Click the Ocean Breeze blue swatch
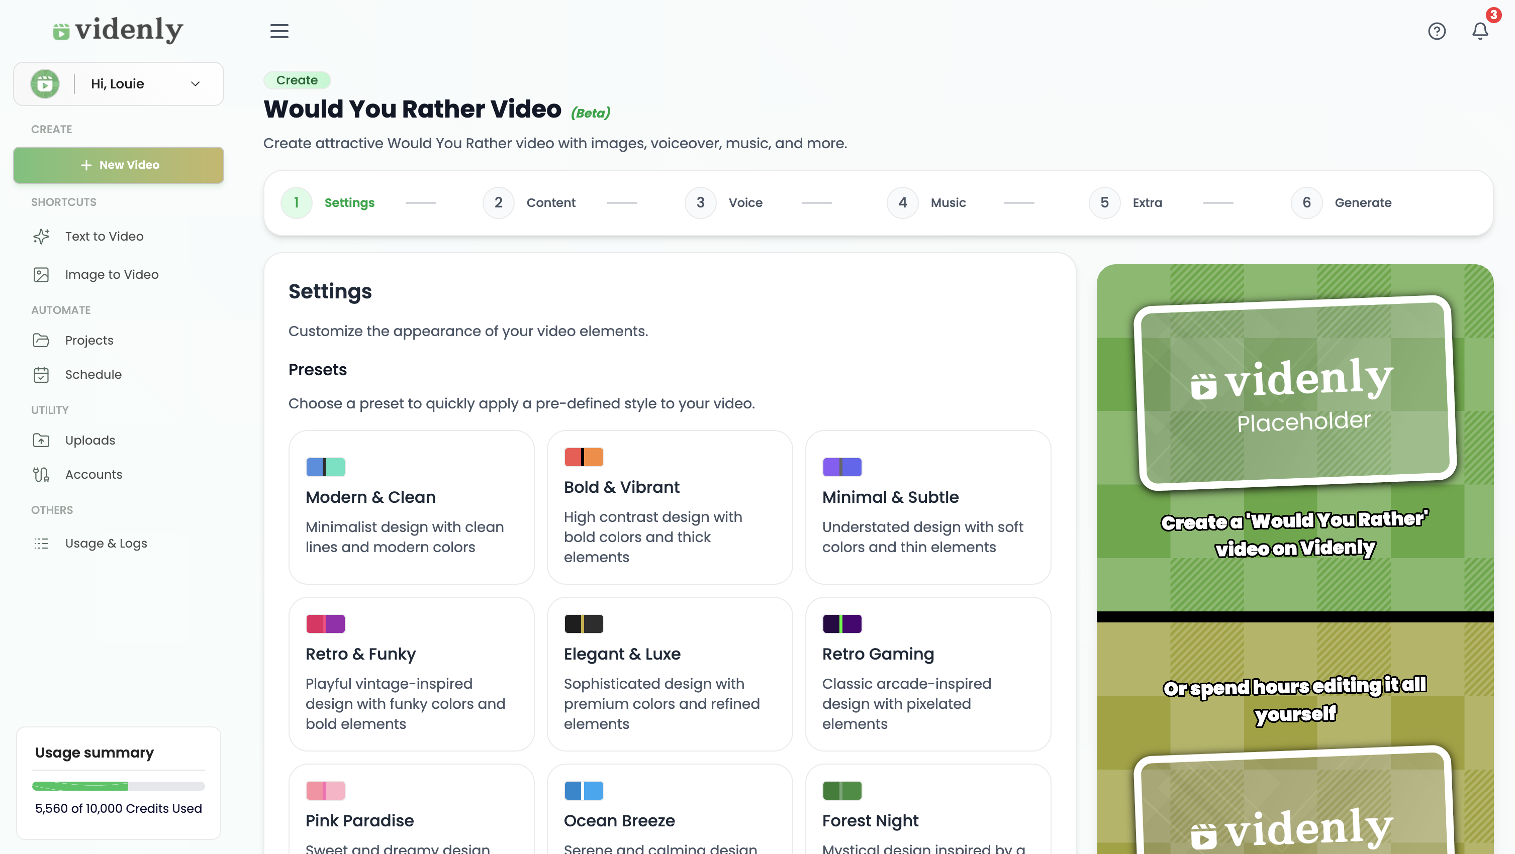This screenshot has height=854, width=1515. click(x=584, y=791)
